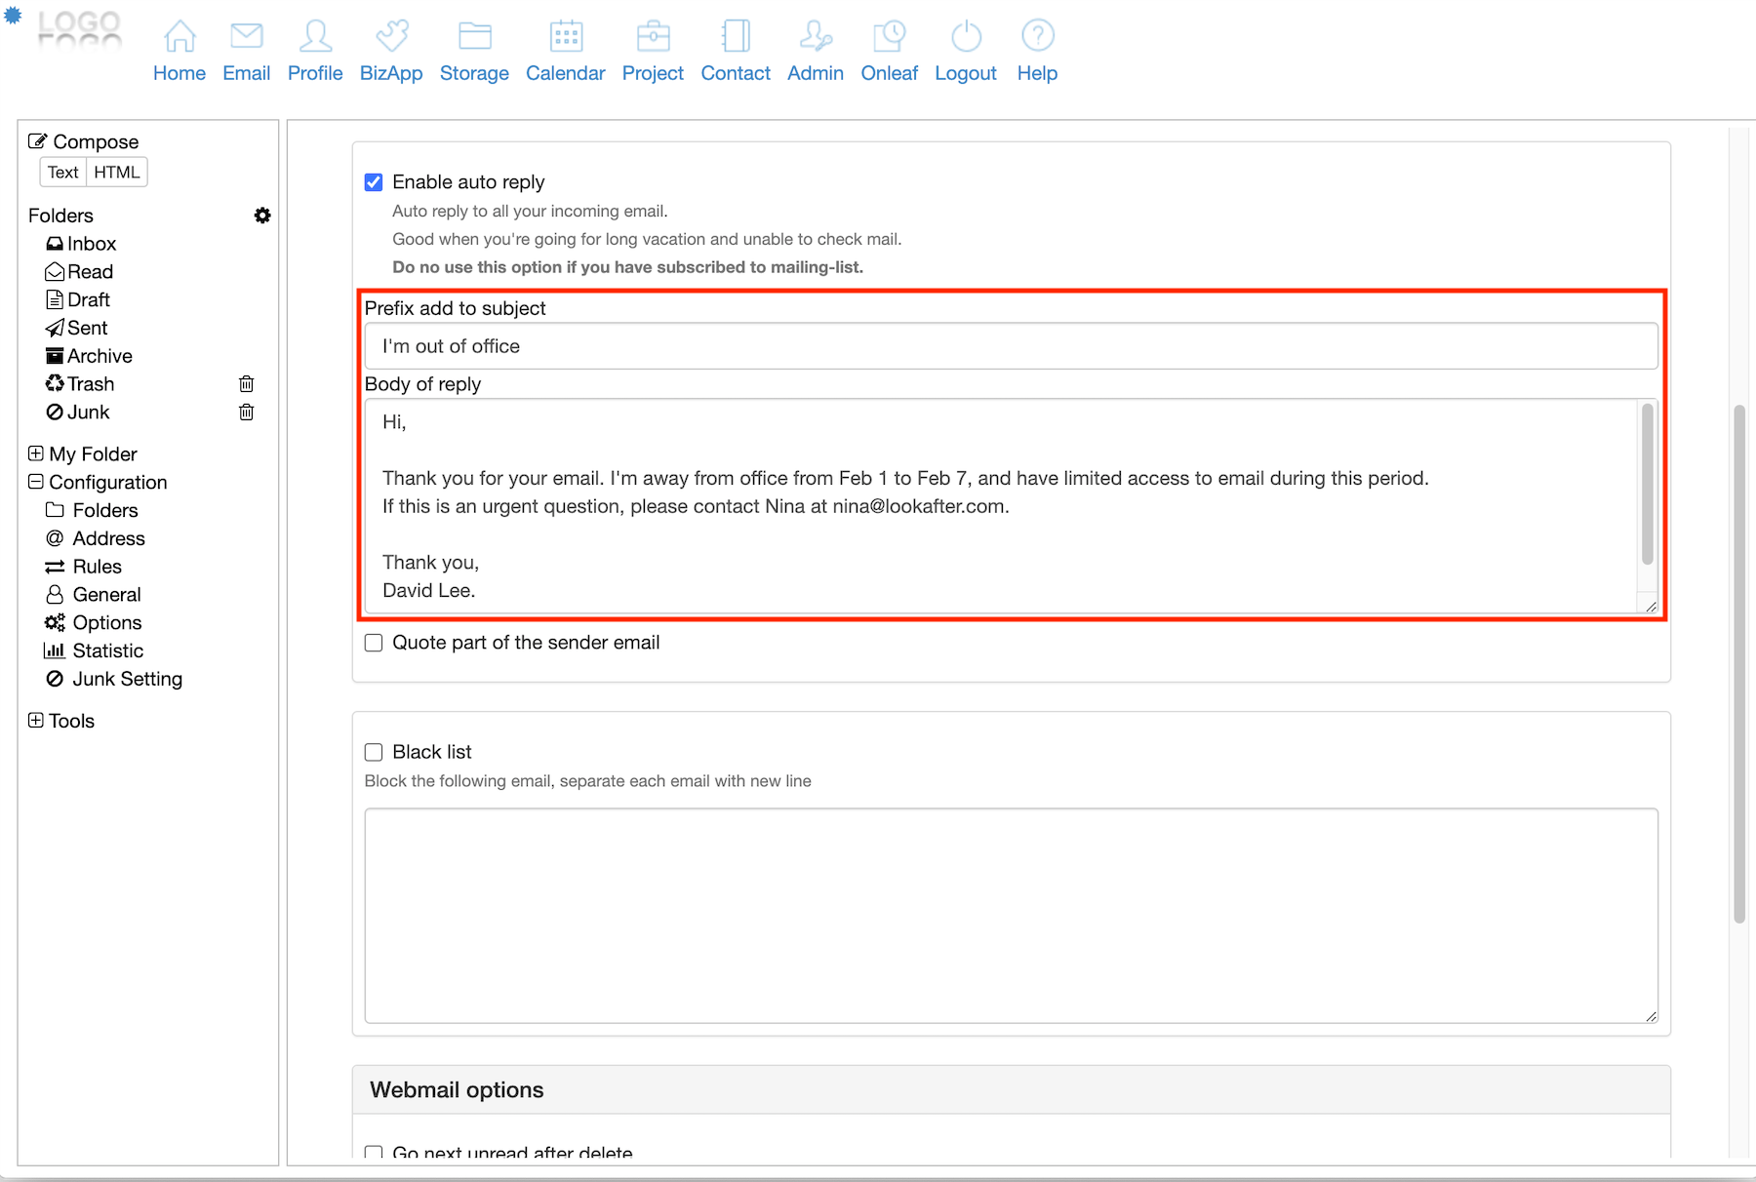Disable the Enable auto reply checkbox

point(374,182)
